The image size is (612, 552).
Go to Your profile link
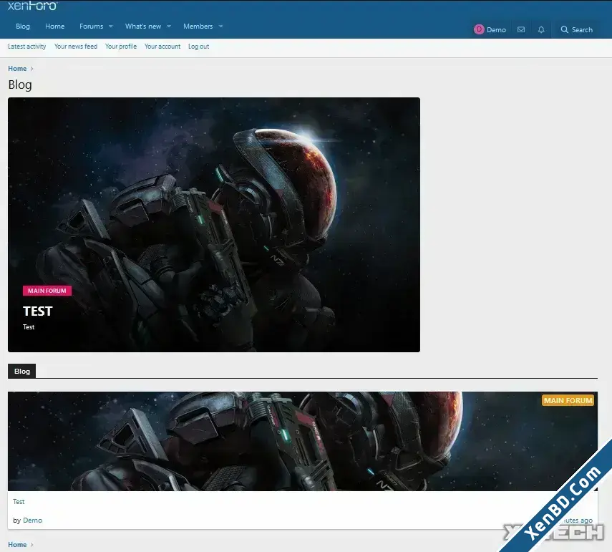(x=121, y=47)
